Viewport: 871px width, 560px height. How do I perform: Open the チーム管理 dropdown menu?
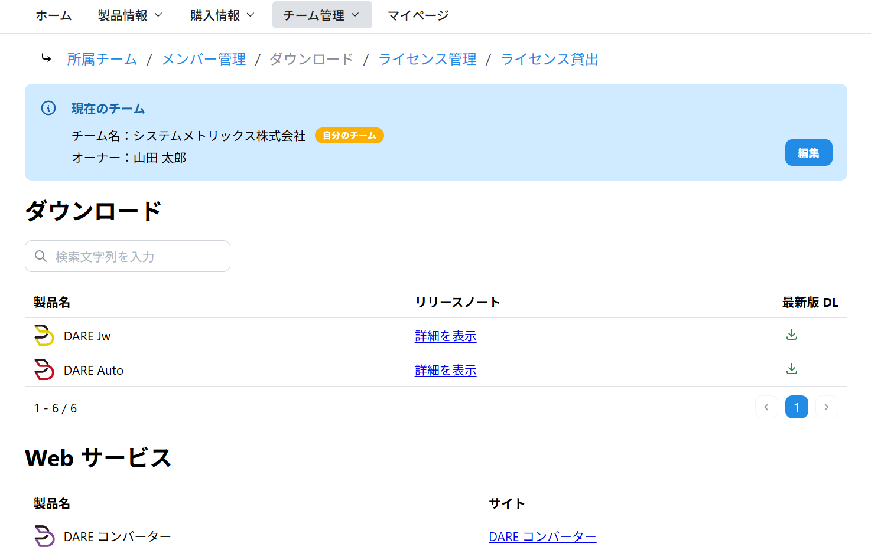tap(322, 15)
